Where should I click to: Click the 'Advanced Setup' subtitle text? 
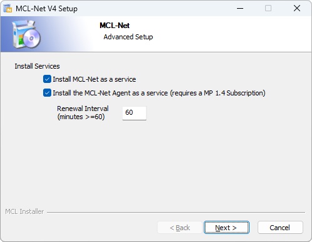128,37
